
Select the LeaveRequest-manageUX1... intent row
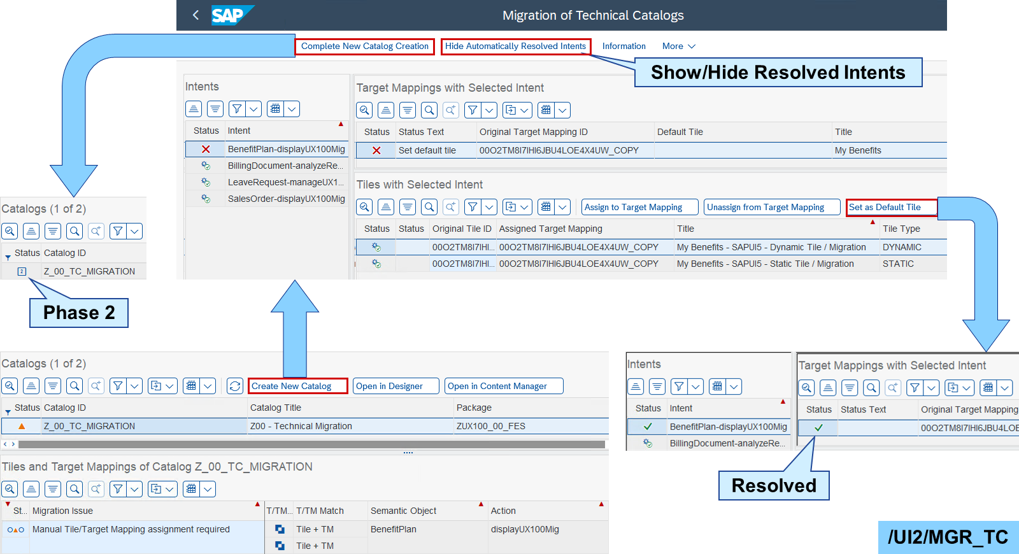[x=267, y=182]
